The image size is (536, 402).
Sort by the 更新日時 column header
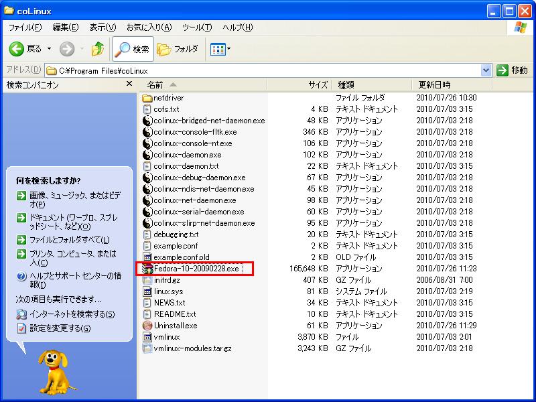click(x=452, y=85)
